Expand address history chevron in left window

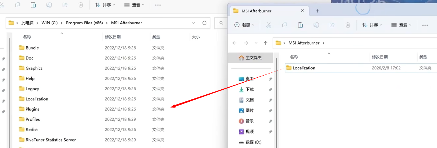pos(193,23)
